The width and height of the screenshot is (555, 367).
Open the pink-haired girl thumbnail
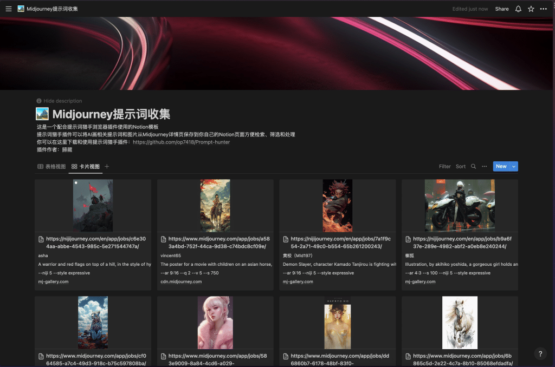pyautogui.click(x=215, y=323)
